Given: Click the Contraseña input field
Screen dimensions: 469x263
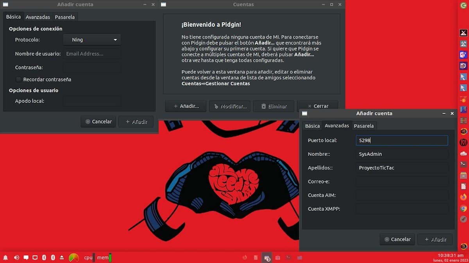Looking at the screenshot, I should point(92,67).
